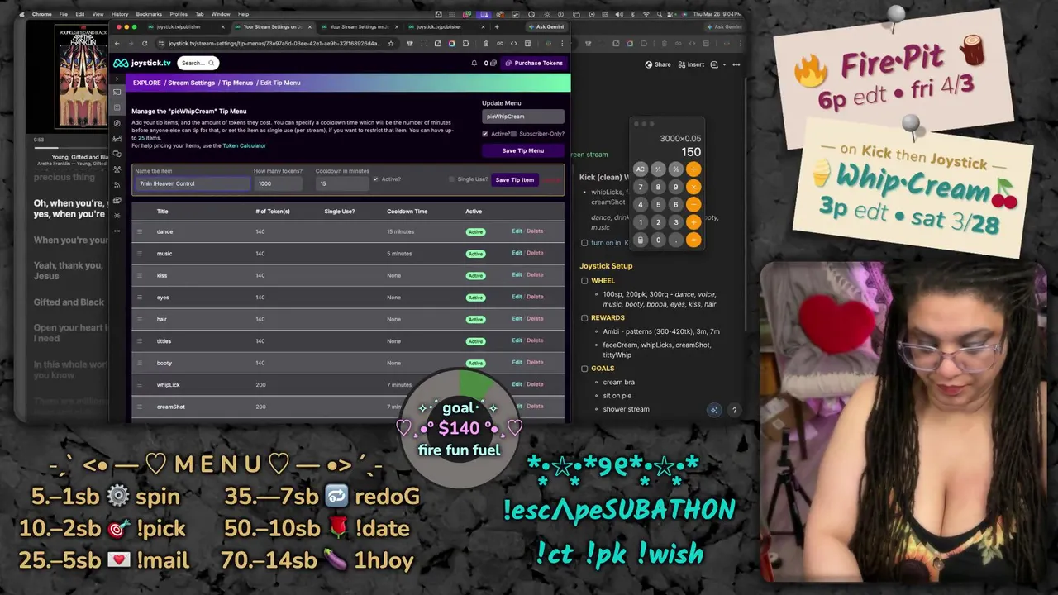The image size is (1058, 595).
Task: Open the three-dots more icon in joystick sidebar
Action: tap(117, 231)
